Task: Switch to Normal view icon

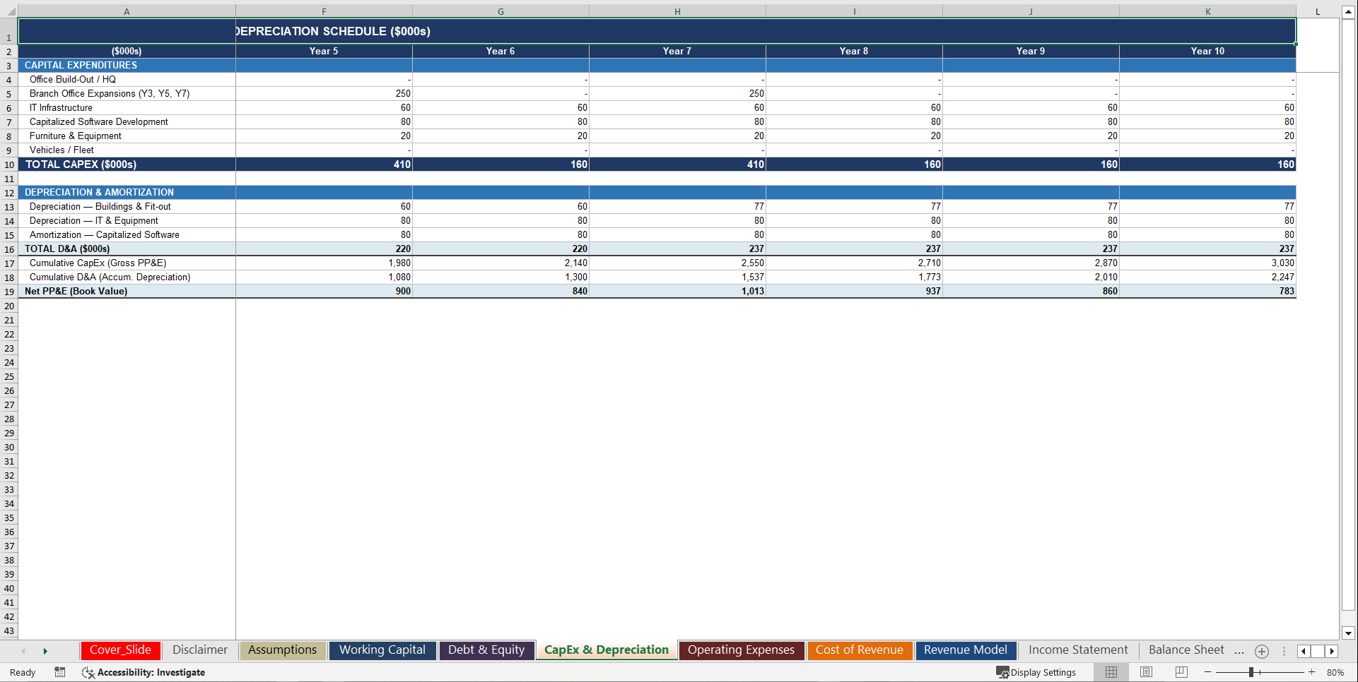Action: tap(1111, 672)
